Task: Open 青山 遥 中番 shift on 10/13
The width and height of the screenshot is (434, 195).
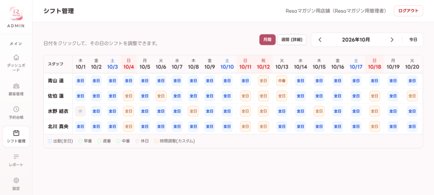Action: click(282, 81)
